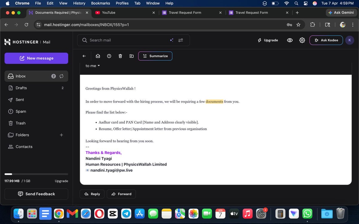359x224 pixels.
Task: Open a new Chrome tab
Action: [x=297, y=13]
